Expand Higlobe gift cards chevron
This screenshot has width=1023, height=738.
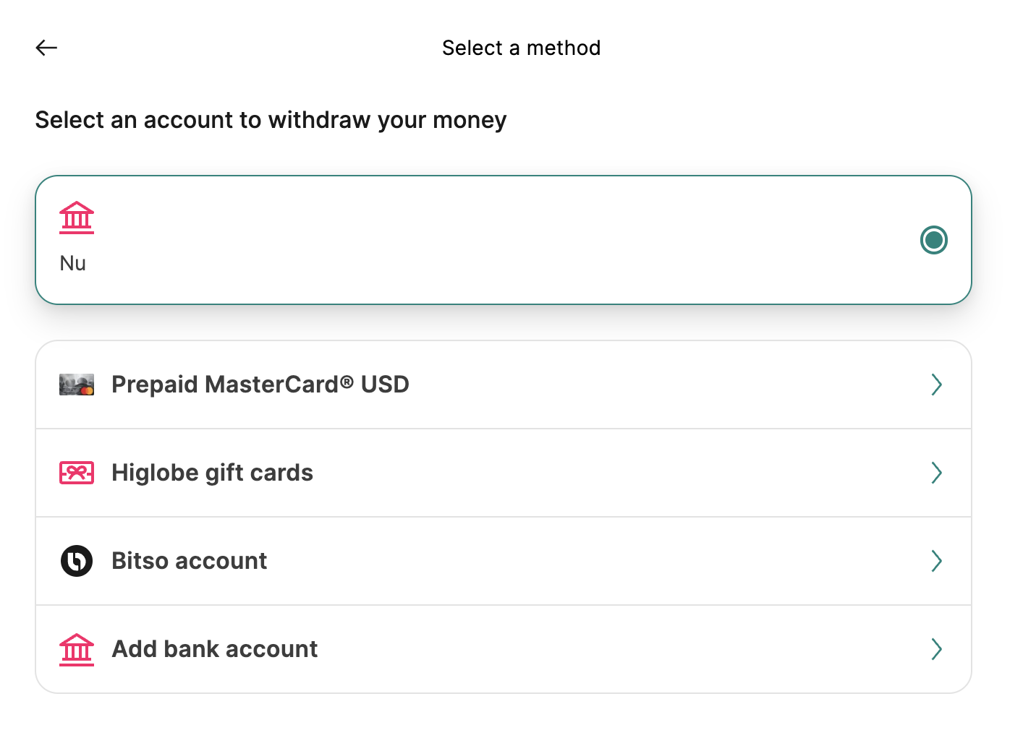pos(937,473)
